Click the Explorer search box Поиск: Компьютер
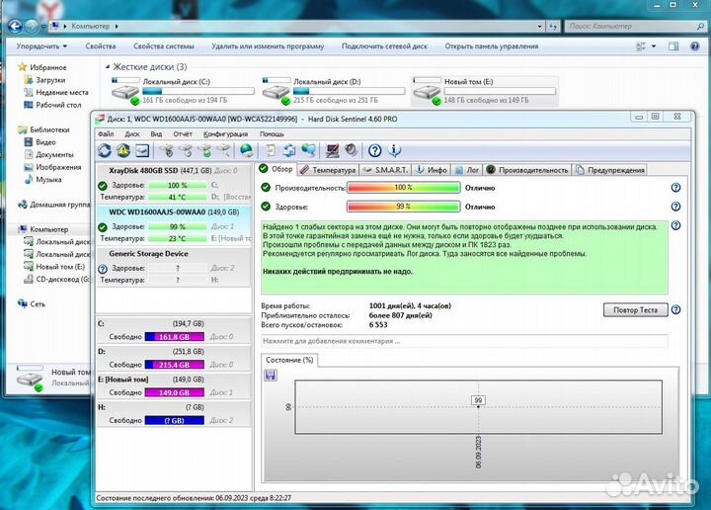This screenshot has height=510, width=711. tap(635, 27)
